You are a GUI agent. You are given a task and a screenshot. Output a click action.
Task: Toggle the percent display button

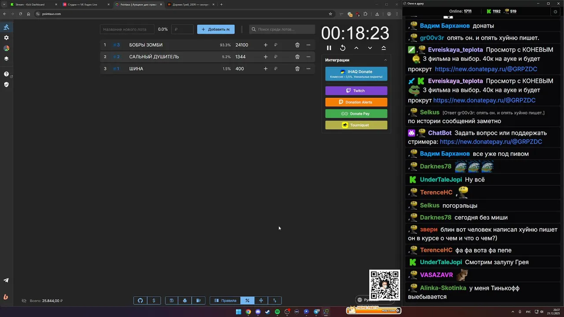(x=248, y=301)
